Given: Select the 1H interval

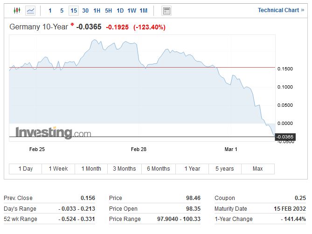Looking at the screenshot, I should tap(97, 10).
